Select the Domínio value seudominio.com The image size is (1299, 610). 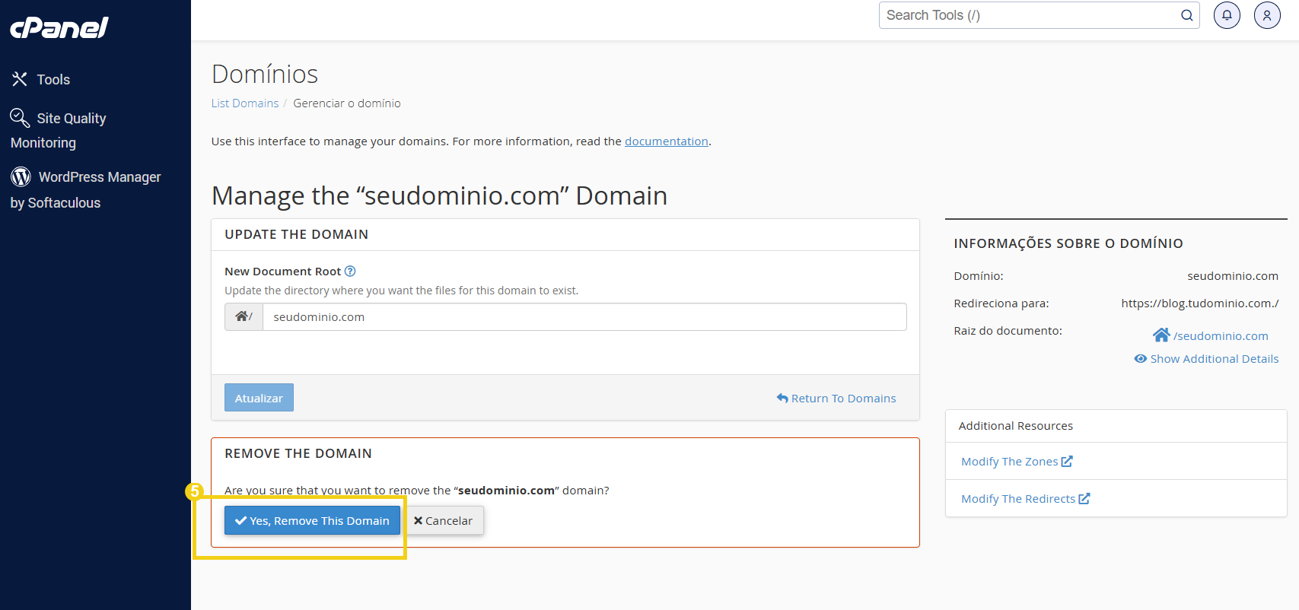pyautogui.click(x=1233, y=276)
